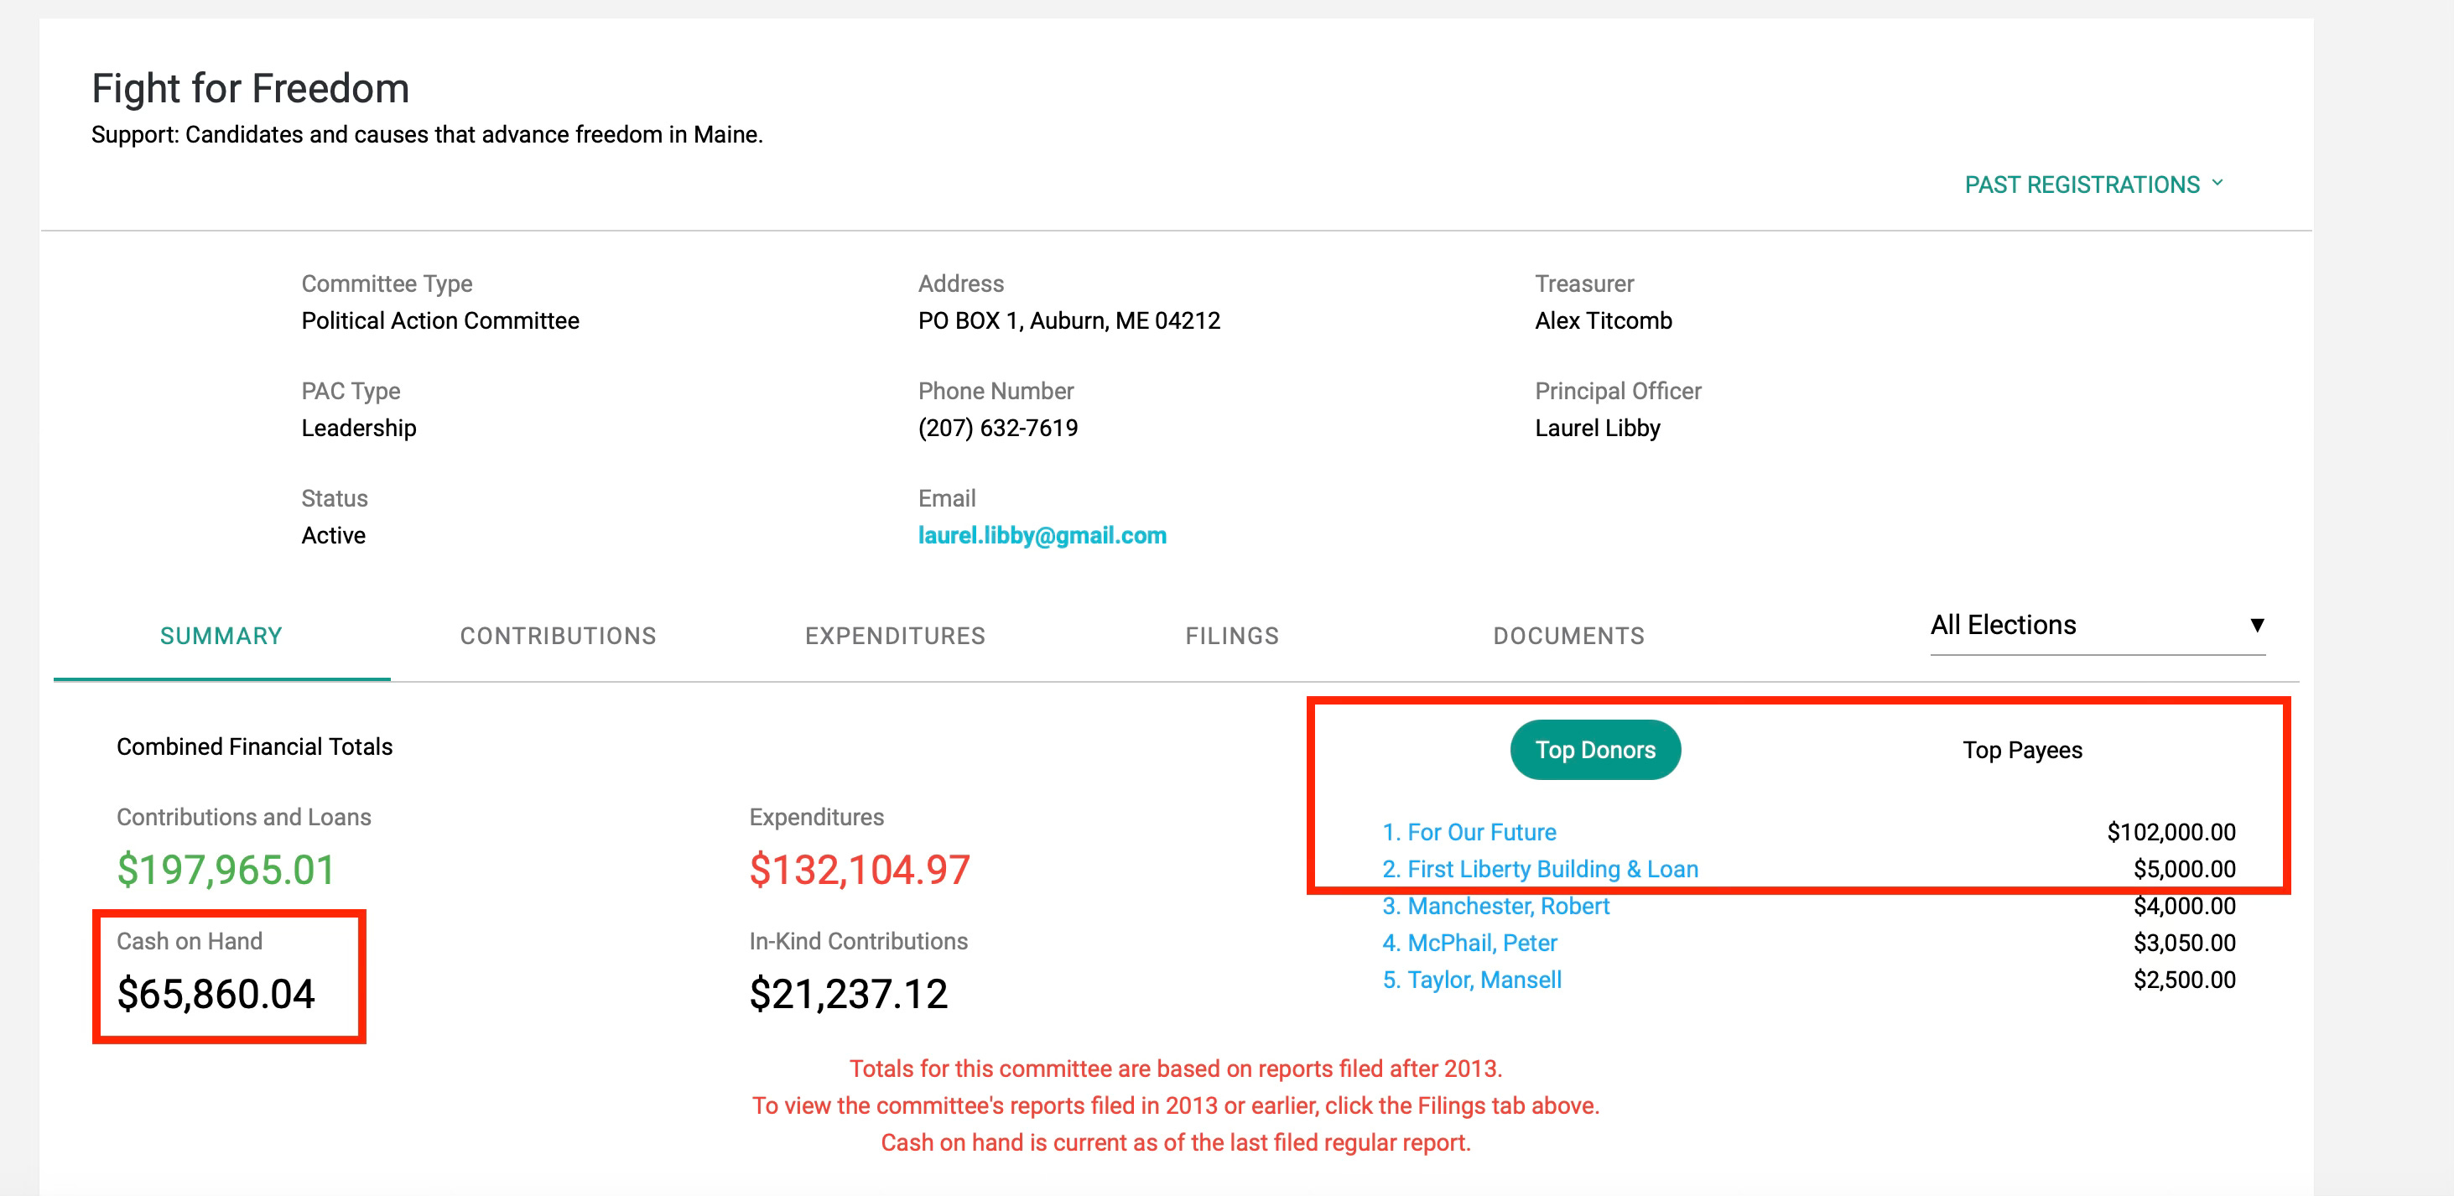Expand the Past Registrations chevron

tap(2217, 182)
